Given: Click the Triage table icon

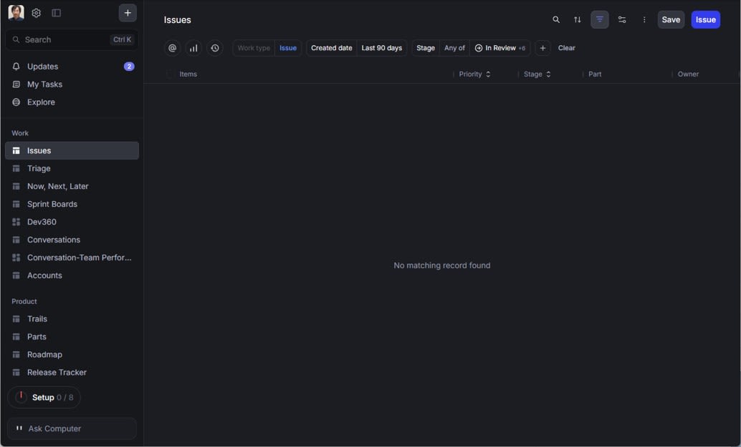Looking at the screenshot, I should (16, 168).
